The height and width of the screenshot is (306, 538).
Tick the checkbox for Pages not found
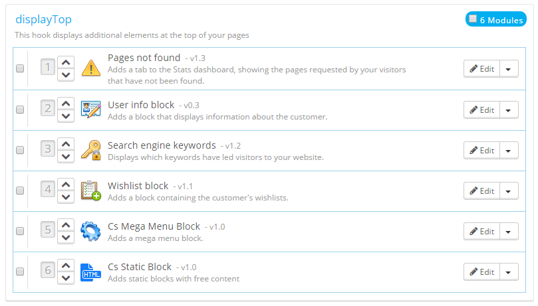tap(20, 68)
